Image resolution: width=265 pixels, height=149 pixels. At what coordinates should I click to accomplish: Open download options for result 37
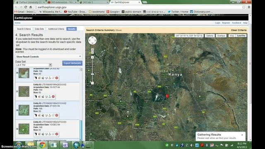tap(50, 96)
